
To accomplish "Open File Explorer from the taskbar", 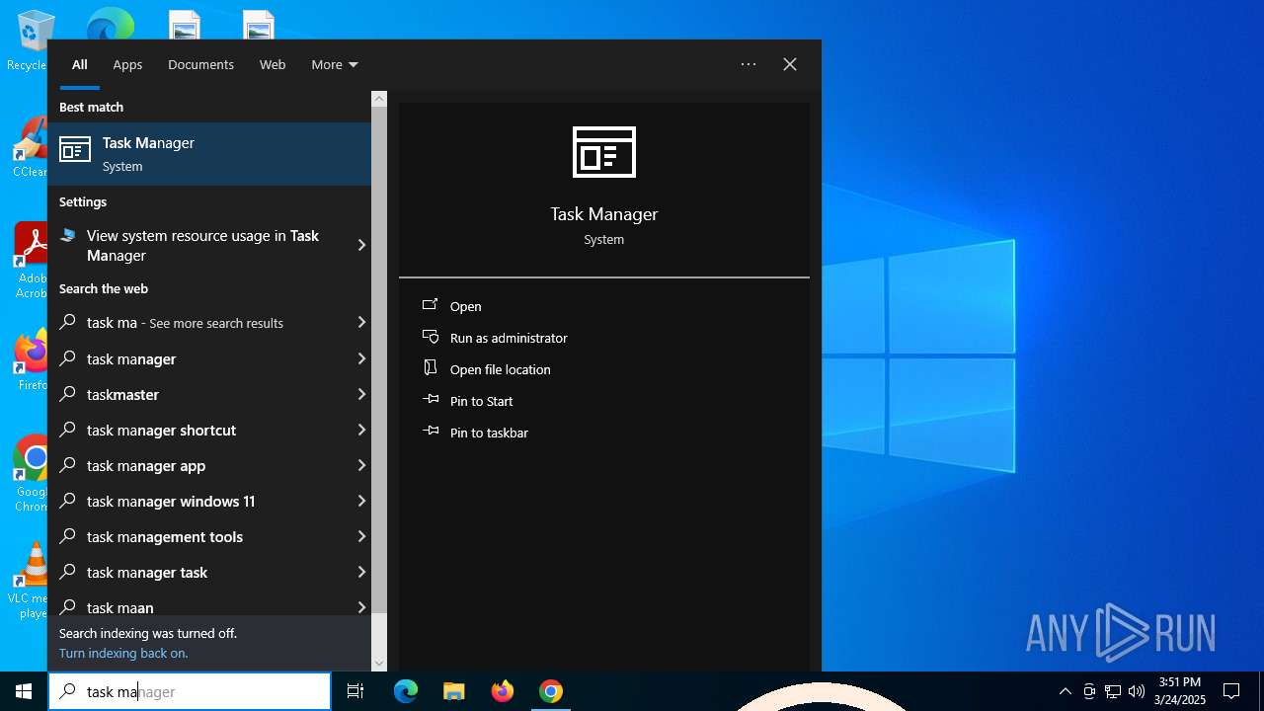I will (453, 691).
